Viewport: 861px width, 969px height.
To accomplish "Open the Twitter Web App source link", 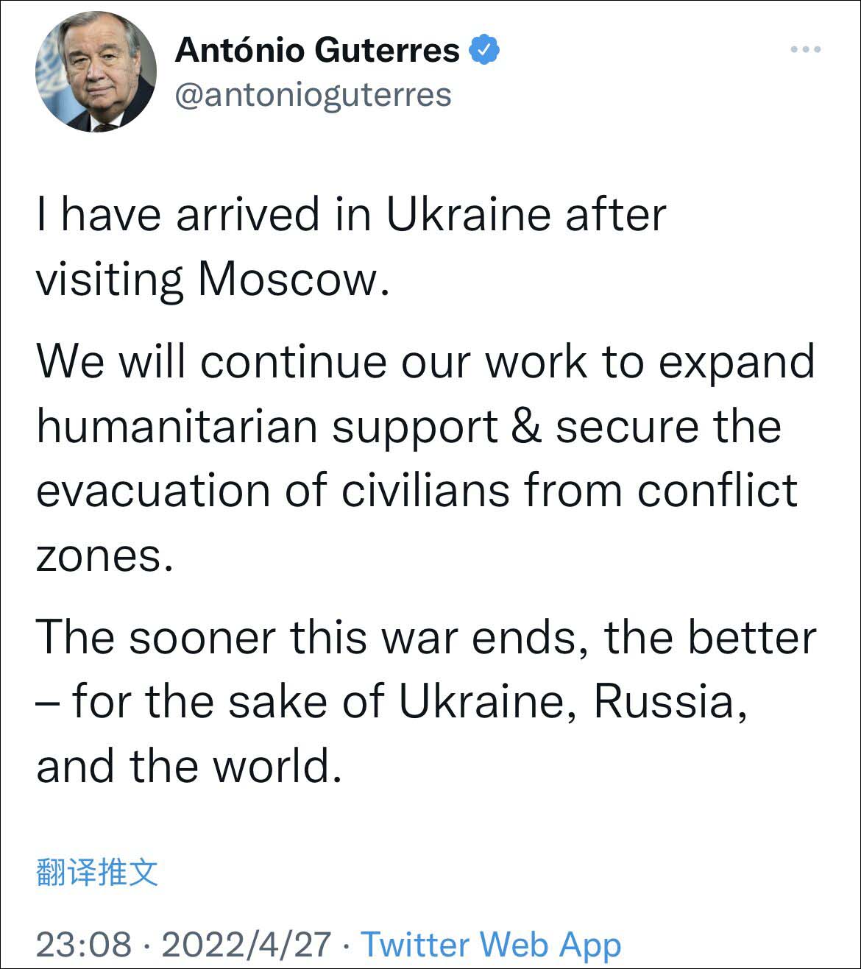I will click(x=491, y=944).
